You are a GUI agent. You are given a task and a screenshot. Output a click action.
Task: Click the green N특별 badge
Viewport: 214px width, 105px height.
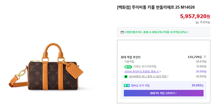coord(128,67)
